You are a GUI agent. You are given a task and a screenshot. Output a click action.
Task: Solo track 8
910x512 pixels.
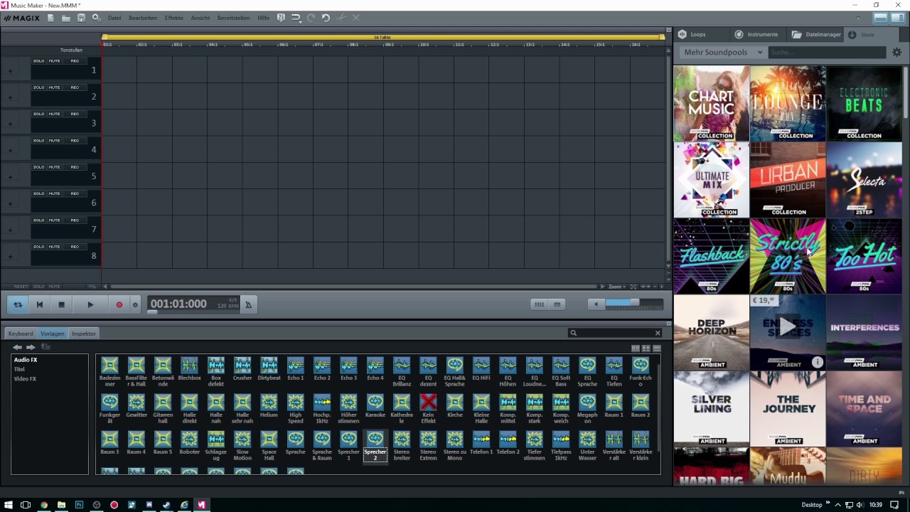coord(38,247)
